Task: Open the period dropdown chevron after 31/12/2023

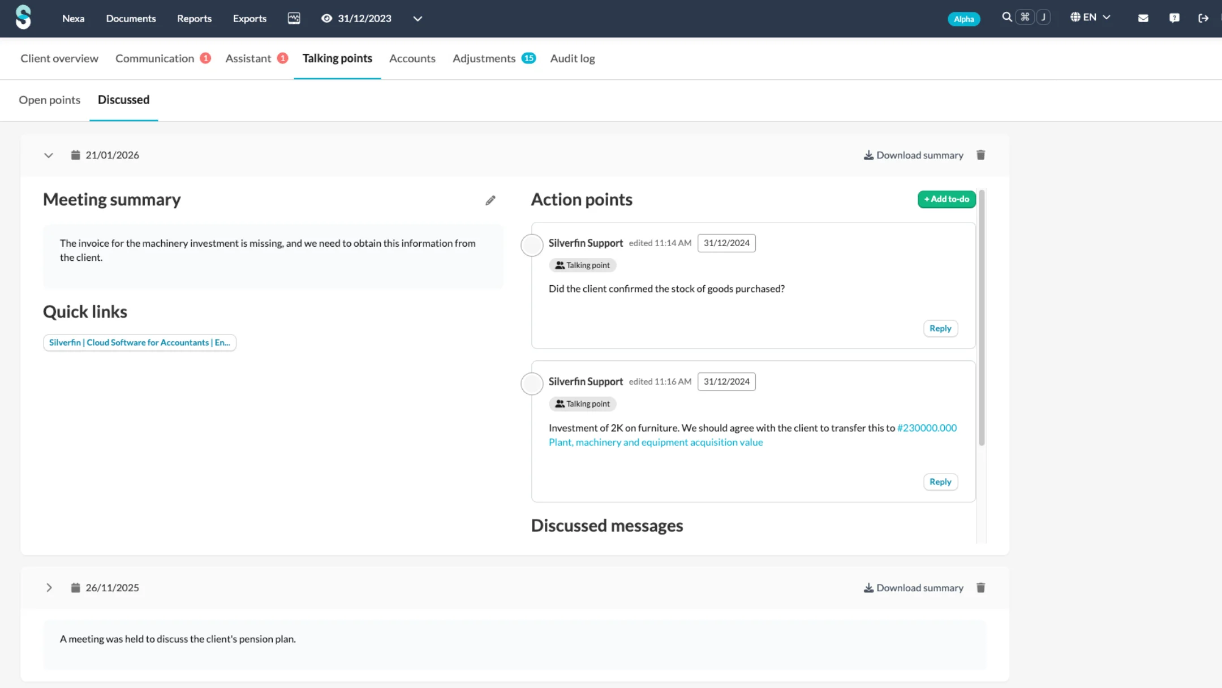Action: [418, 19]
